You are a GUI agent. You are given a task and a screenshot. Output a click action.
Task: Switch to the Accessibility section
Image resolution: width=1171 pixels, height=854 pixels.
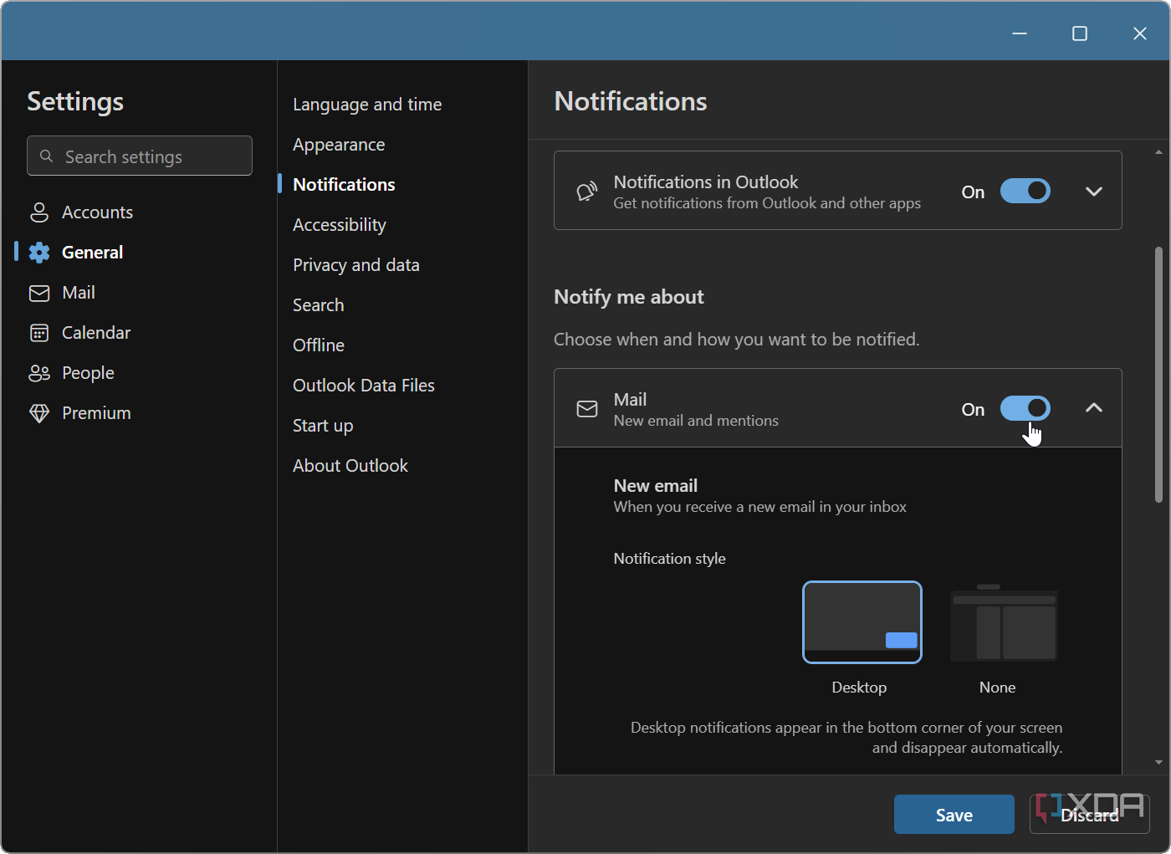point(339,224)
